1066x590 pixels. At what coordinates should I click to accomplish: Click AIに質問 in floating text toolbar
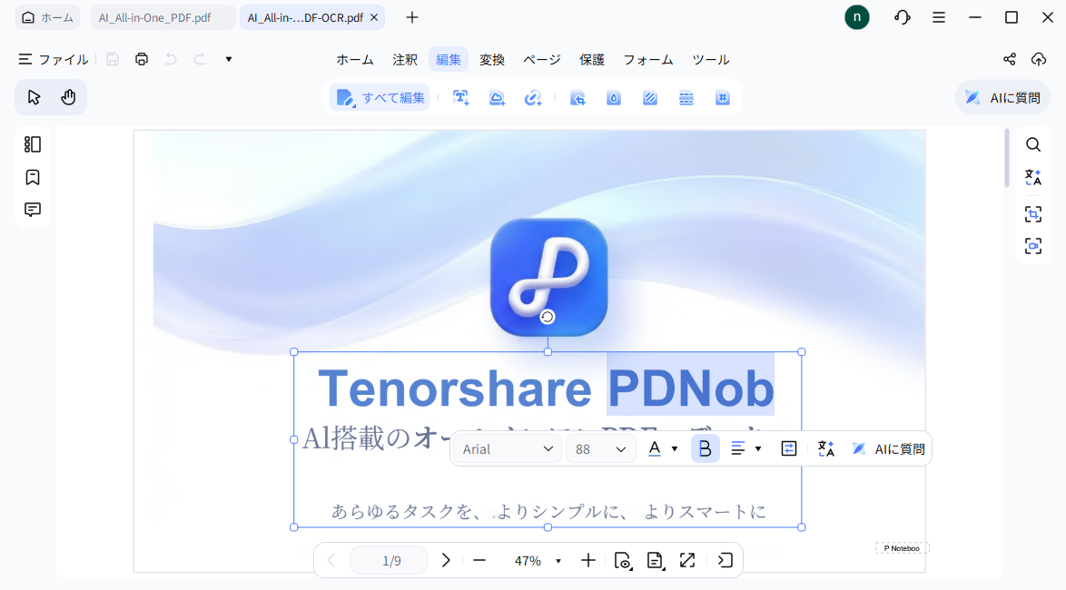(x=889, y=448)
